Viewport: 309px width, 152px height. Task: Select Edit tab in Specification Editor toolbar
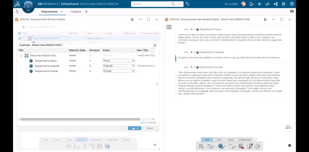point(207,139)
